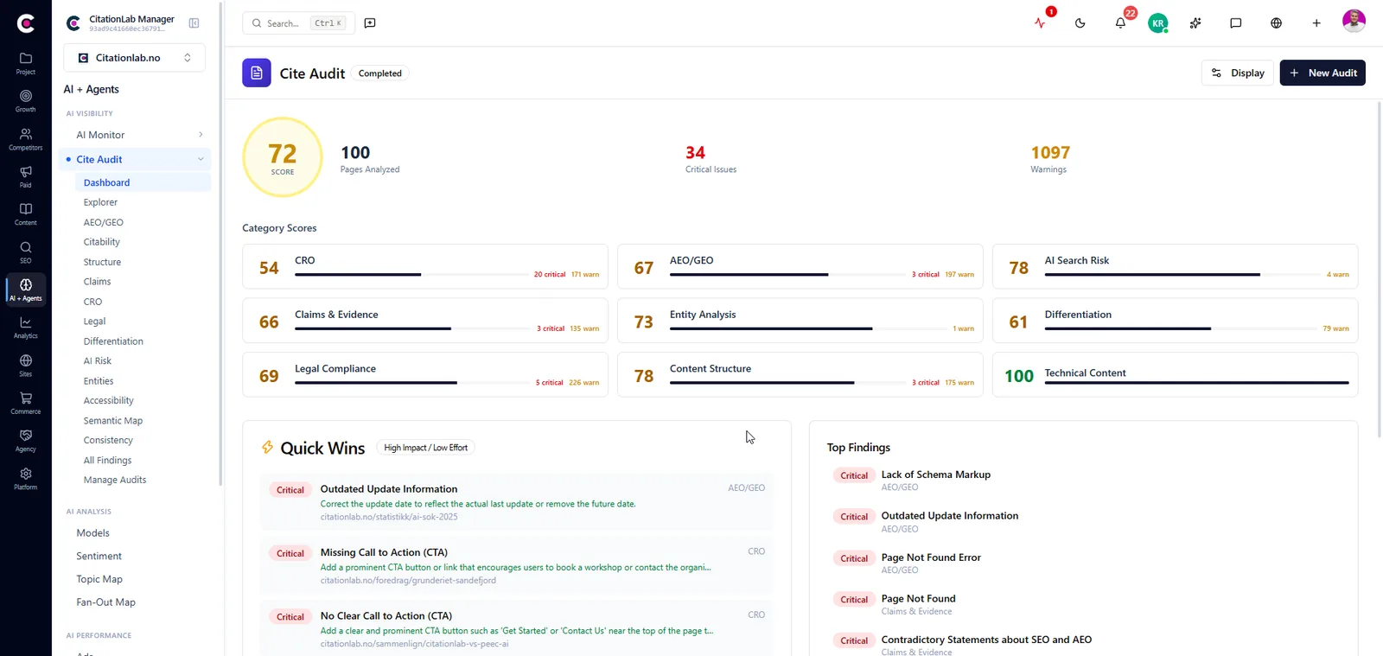Open the feedback message icon beside search

point(370,23)
